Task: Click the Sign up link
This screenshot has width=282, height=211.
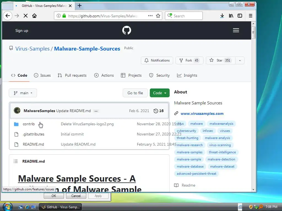Action: pyautogui.click(x=22, y=30)
